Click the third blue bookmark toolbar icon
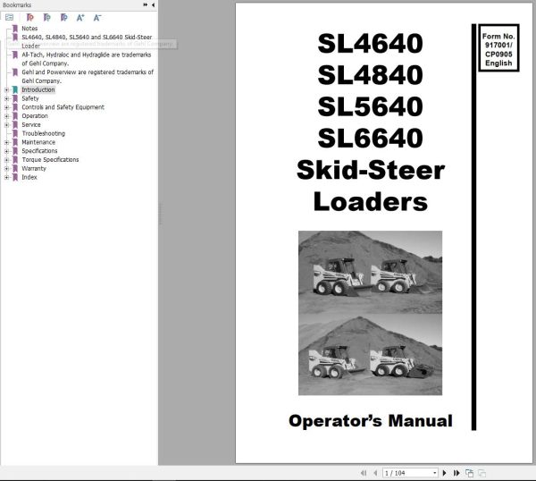536x481 pixels. (63, 17)
